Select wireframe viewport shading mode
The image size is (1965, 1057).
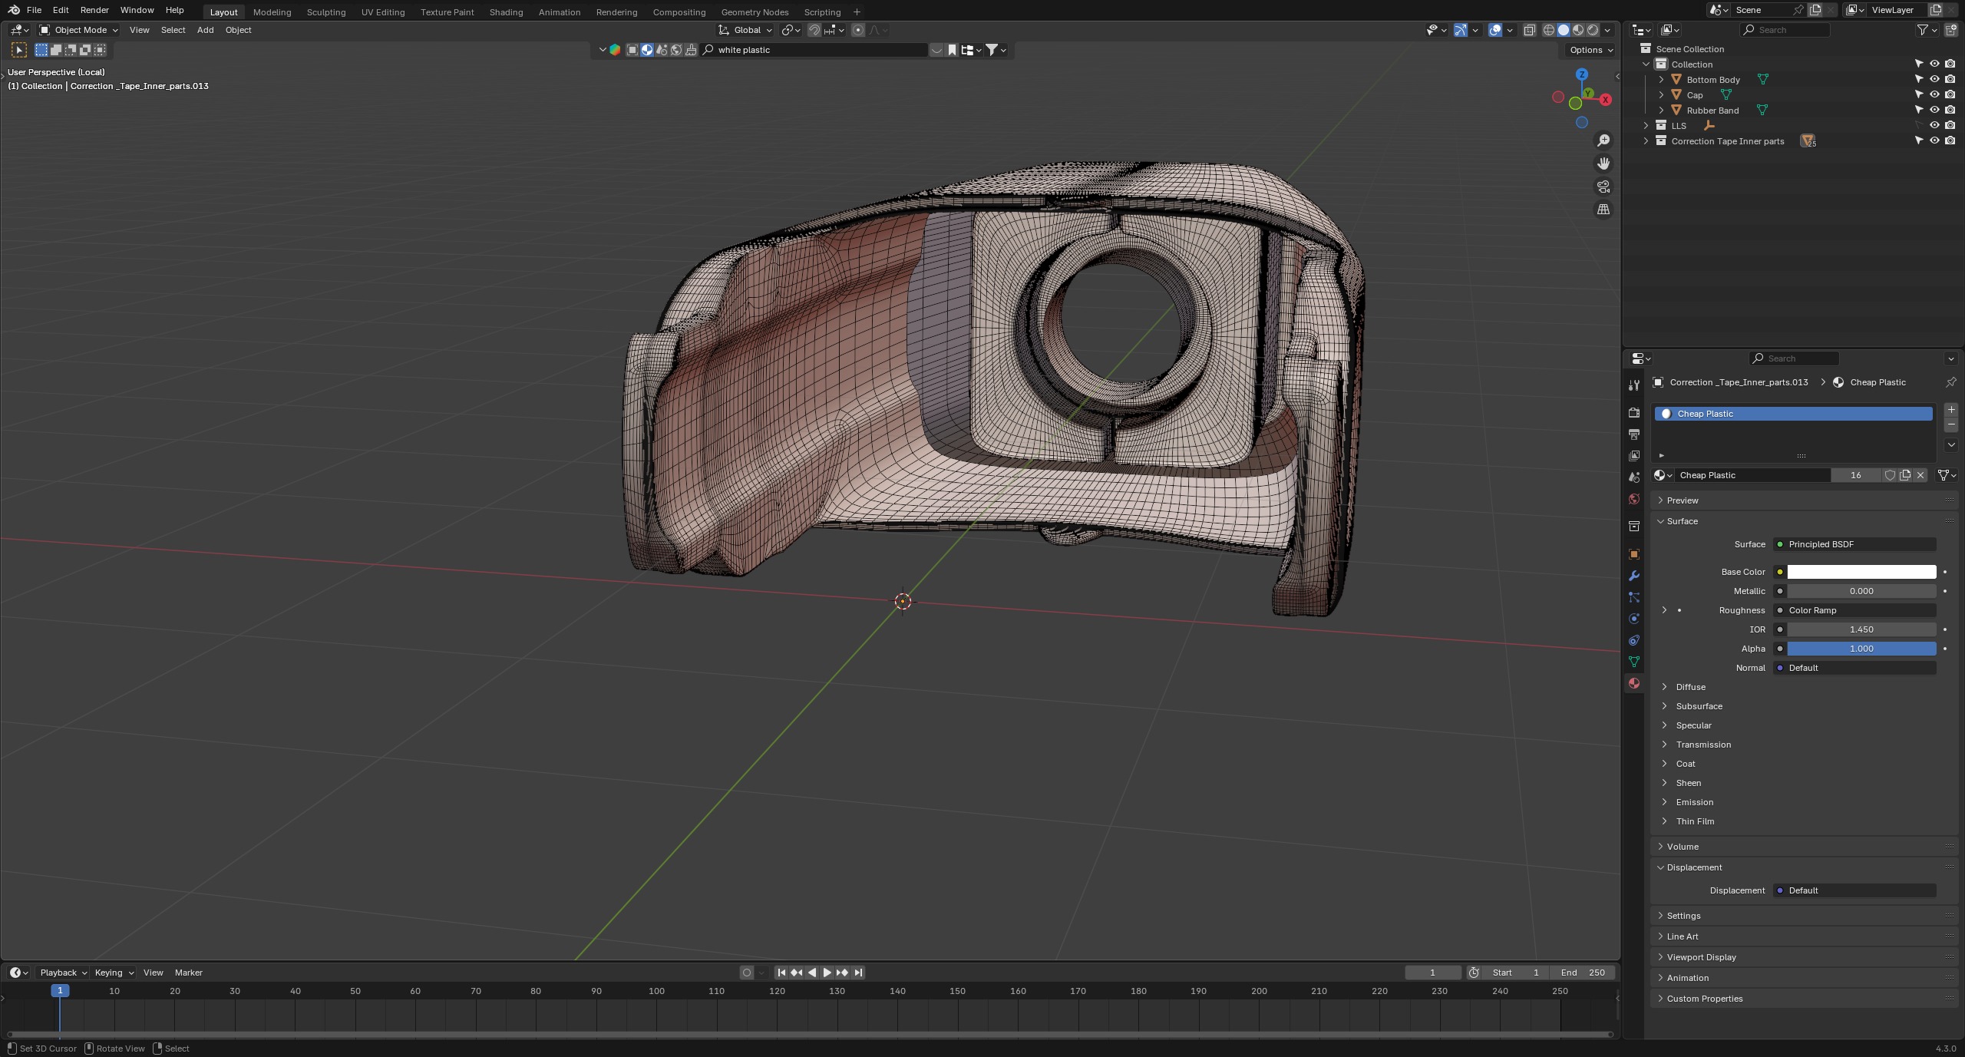pos(1549,30)
